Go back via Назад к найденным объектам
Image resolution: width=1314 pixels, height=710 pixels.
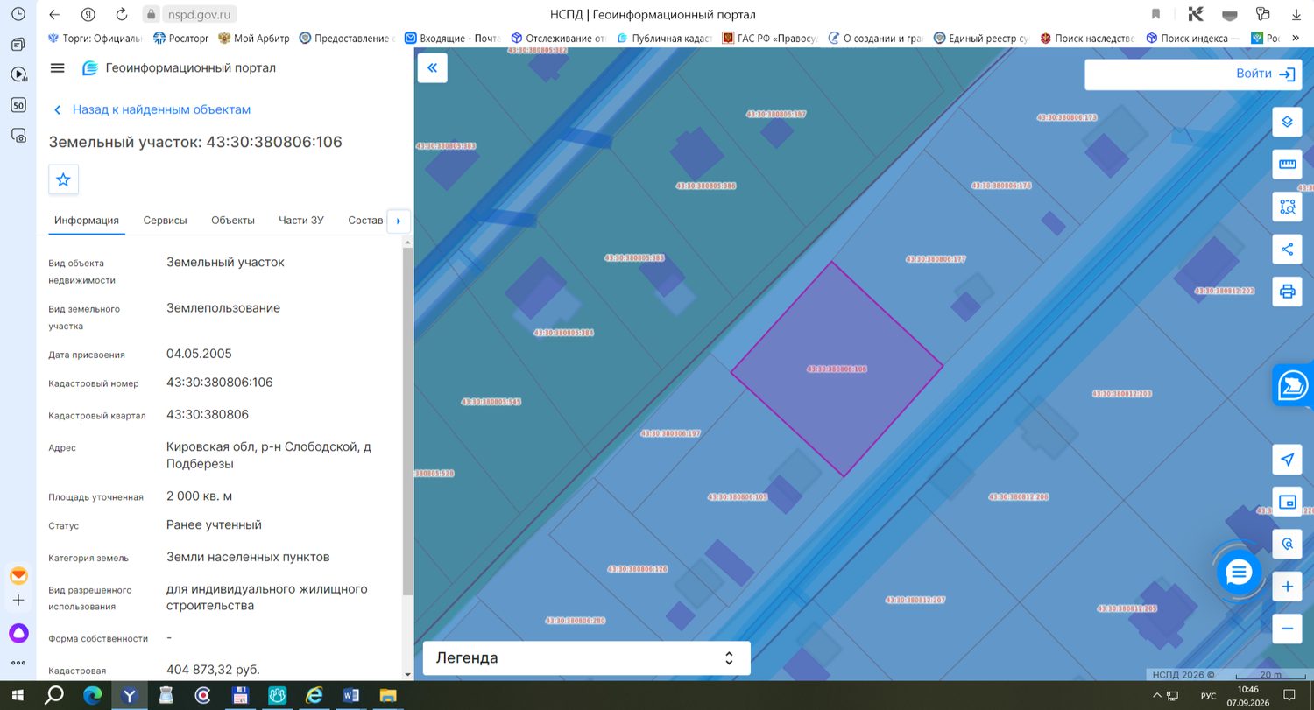point(152,110)
